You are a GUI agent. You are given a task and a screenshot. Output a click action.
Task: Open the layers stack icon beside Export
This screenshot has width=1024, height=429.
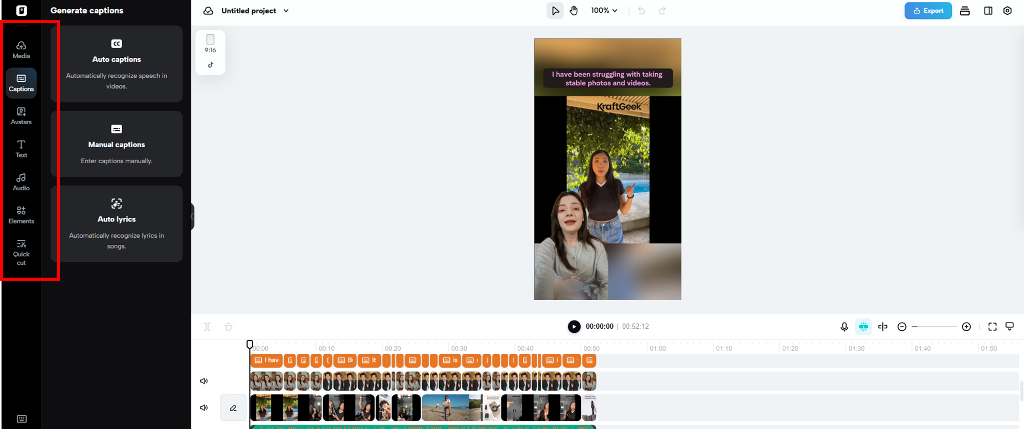coord(965,11)
